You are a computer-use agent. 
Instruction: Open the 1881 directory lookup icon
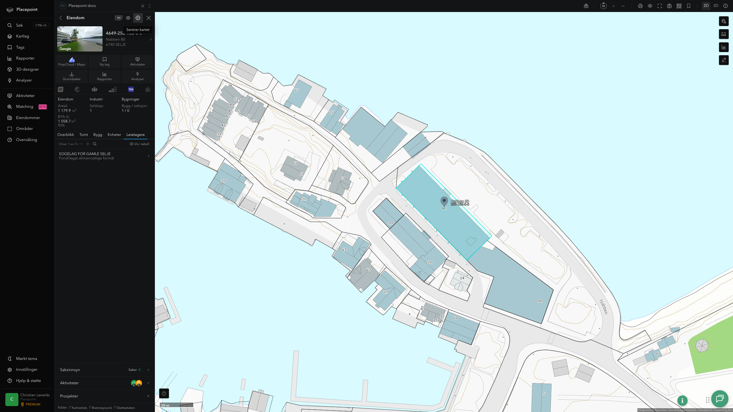(x=119, y=18)
